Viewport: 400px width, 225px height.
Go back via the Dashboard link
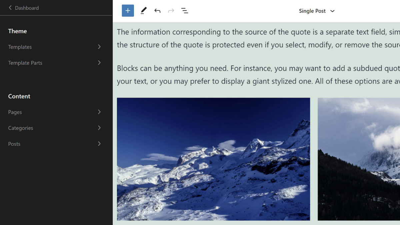(27, 8)
